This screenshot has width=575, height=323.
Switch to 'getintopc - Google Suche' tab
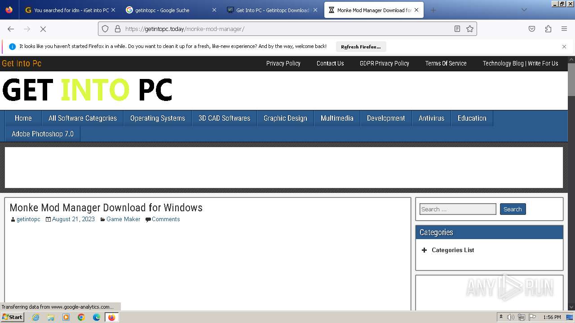[x=171, y=10]
